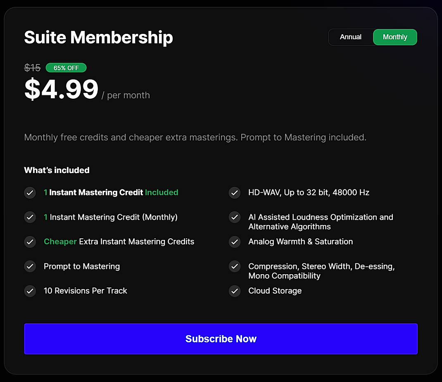
Task: Click '1 Instant Mastering Credit Included' text
Action: coord(111,192)
